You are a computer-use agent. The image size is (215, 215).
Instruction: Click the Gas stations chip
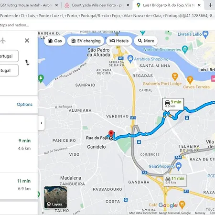point(55,41)
